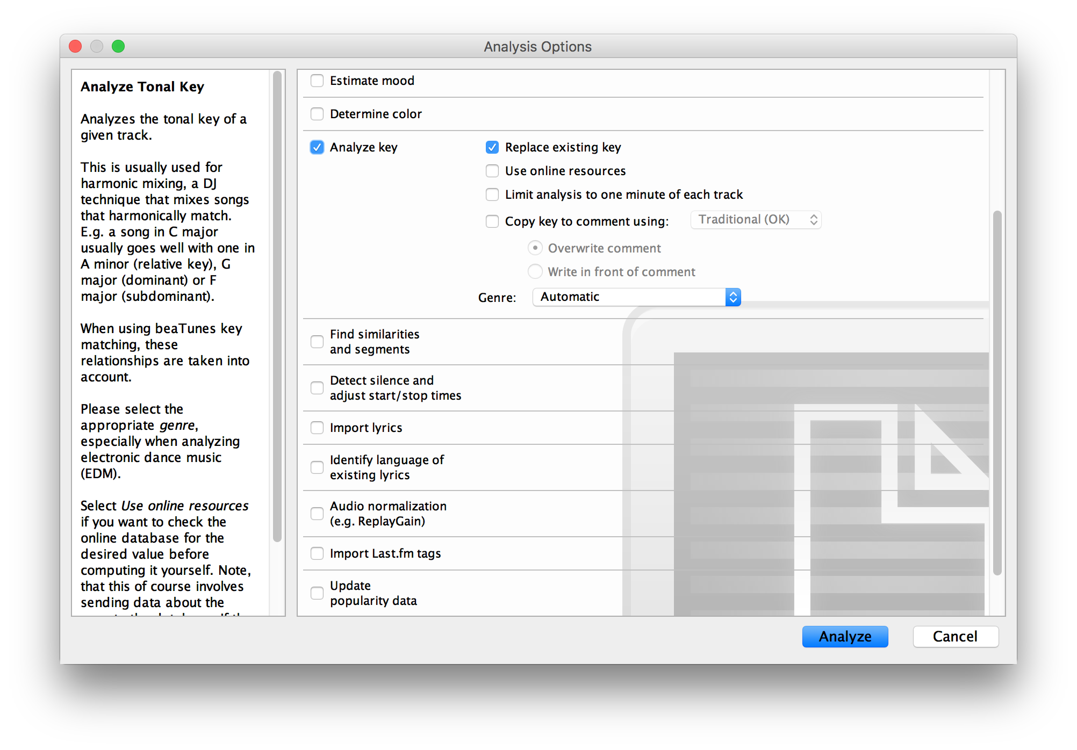Click the Analyze button

(845, 636)
